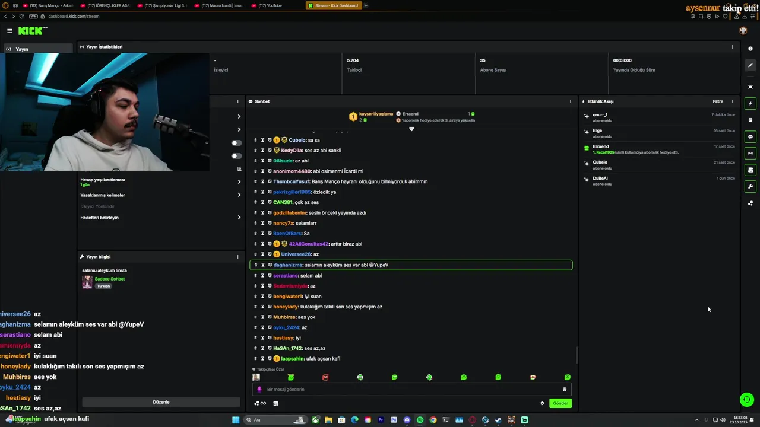Click the Filtre button in activity feed
This screenshot has width=760, height=427.
tap(718, 101)
